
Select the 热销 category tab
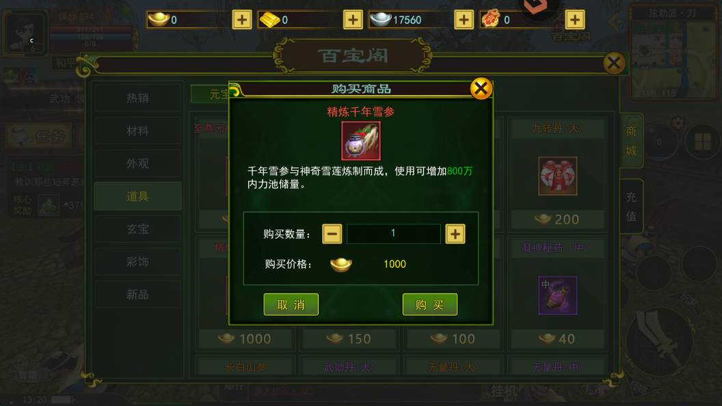[137, 98]
